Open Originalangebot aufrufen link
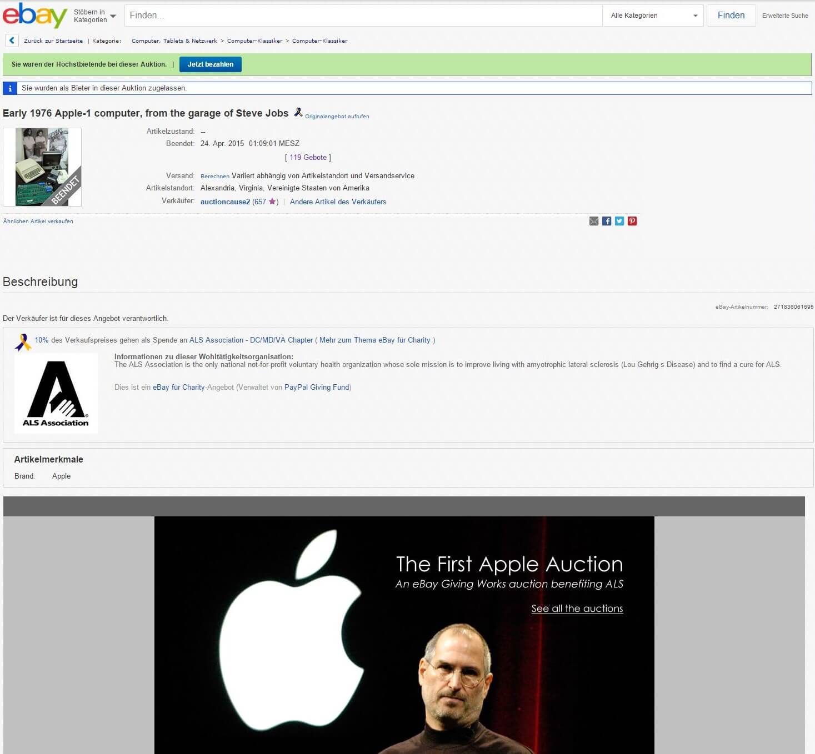 click(337, 117)
